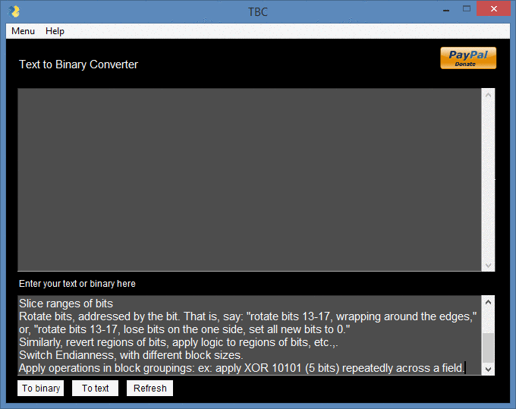Image resolution: width=516 pixels, height=409 pixels.
Task: Click the 'Enter your text or binary here' label
Action: [x=77, y=284]
